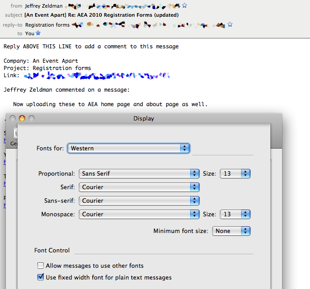
Task: Click the 'Now uploading these to AEA' line
Action: pyautogui.click(x=110, y=104)
